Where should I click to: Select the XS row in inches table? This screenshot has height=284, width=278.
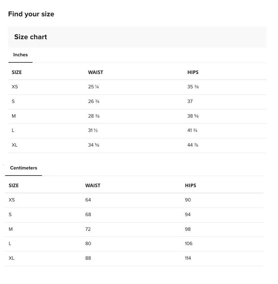pyautogui.click(x=137, y=87)
